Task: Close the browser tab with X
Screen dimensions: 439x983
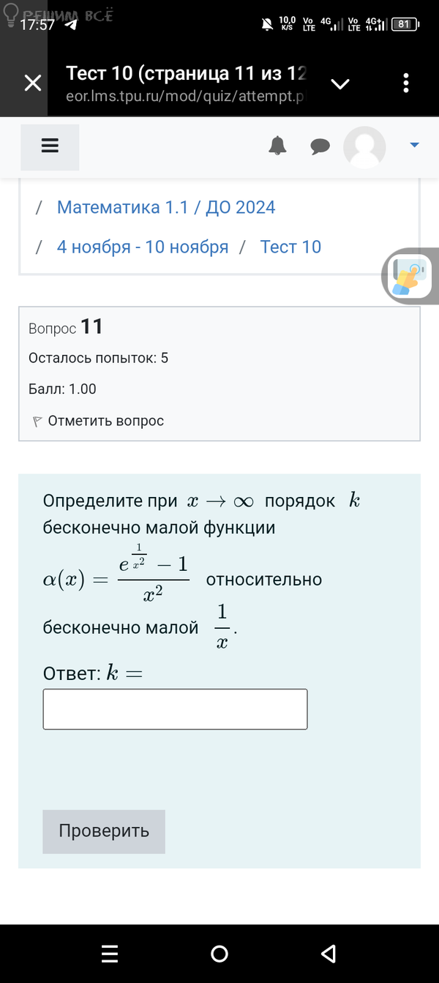Action: pos(33,83)
